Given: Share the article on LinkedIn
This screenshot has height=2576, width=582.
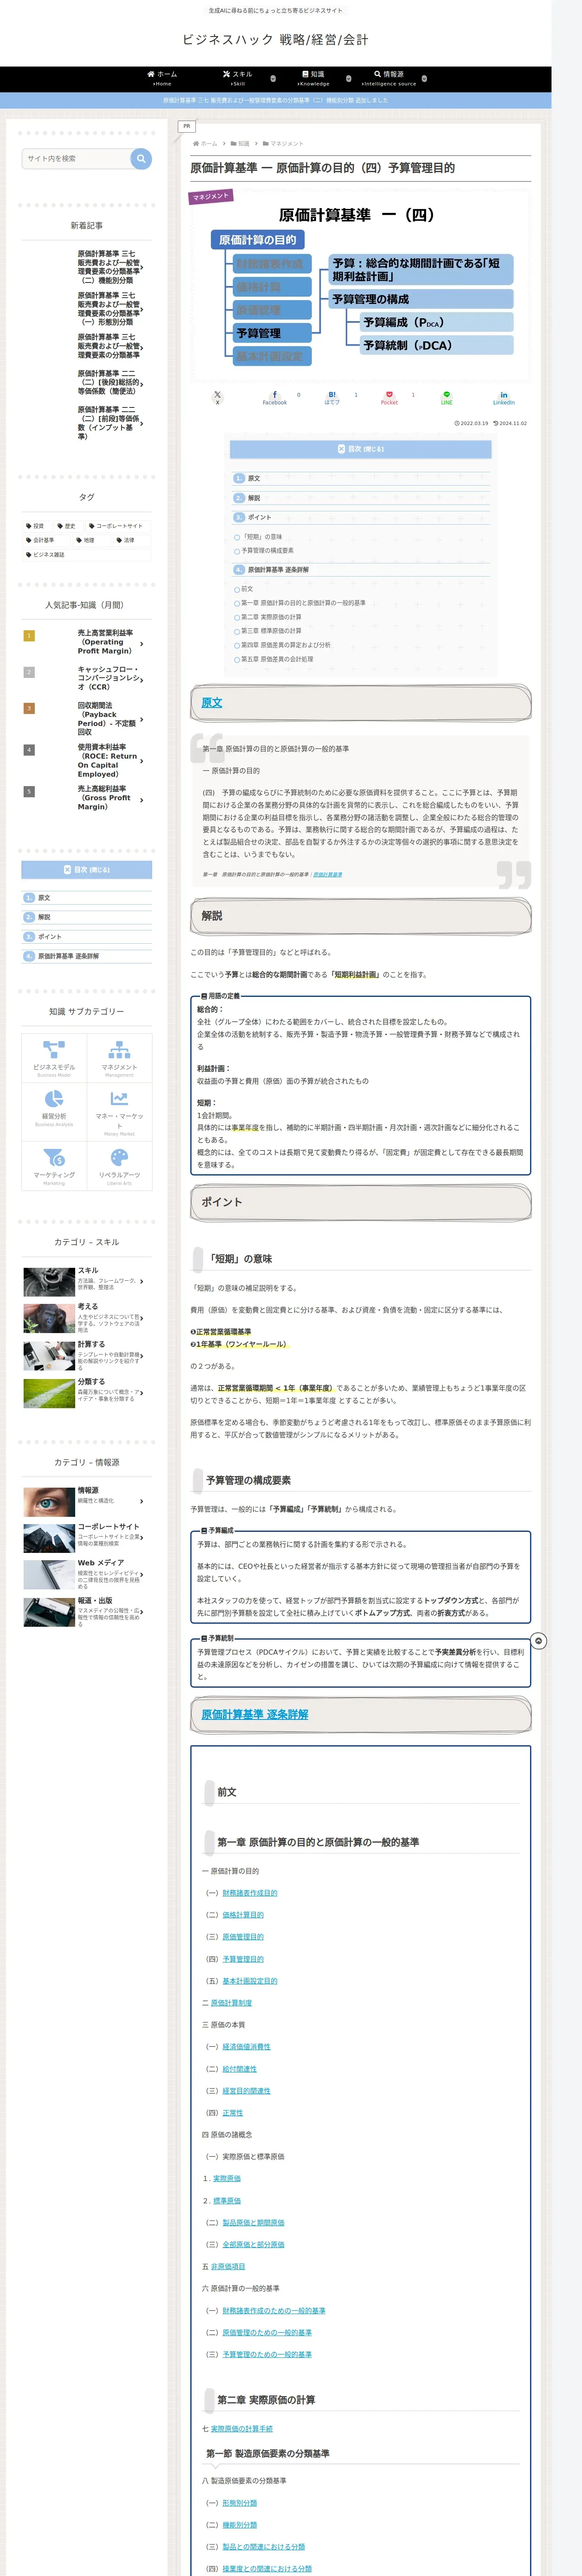Looking at the screenshot, I should pyautogui.click(x=504, y=398).
